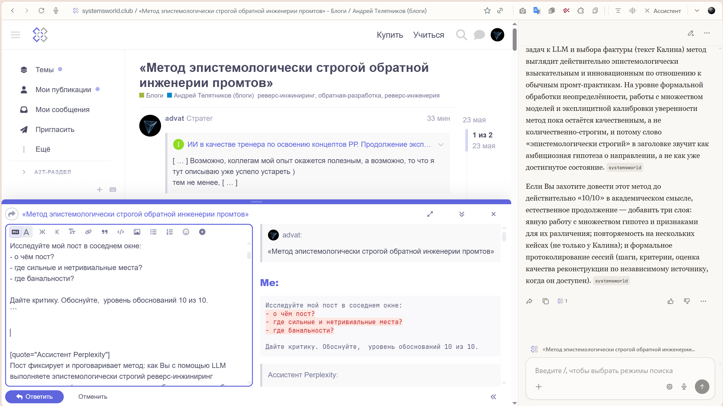Open the puzzle-piece extensions menu

580,11
